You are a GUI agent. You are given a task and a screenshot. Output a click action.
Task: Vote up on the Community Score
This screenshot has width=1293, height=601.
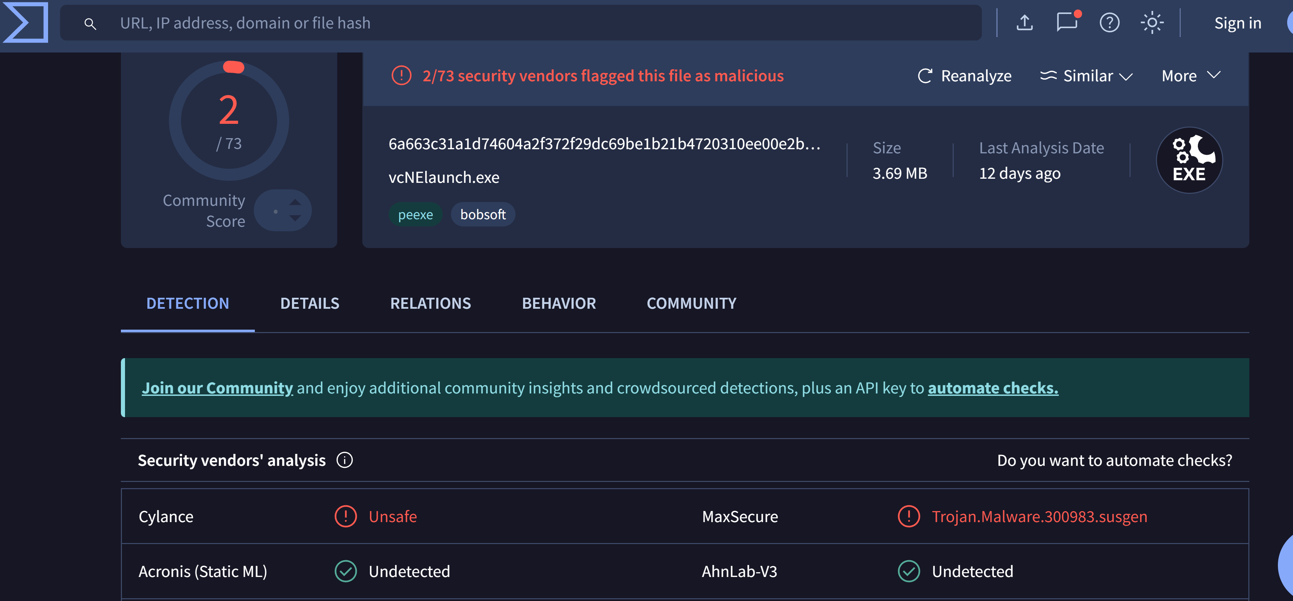(295, 202)
